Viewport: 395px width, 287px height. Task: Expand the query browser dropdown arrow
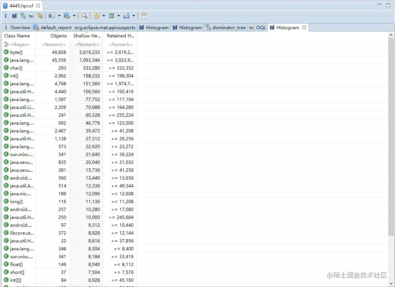coord(74,16)
